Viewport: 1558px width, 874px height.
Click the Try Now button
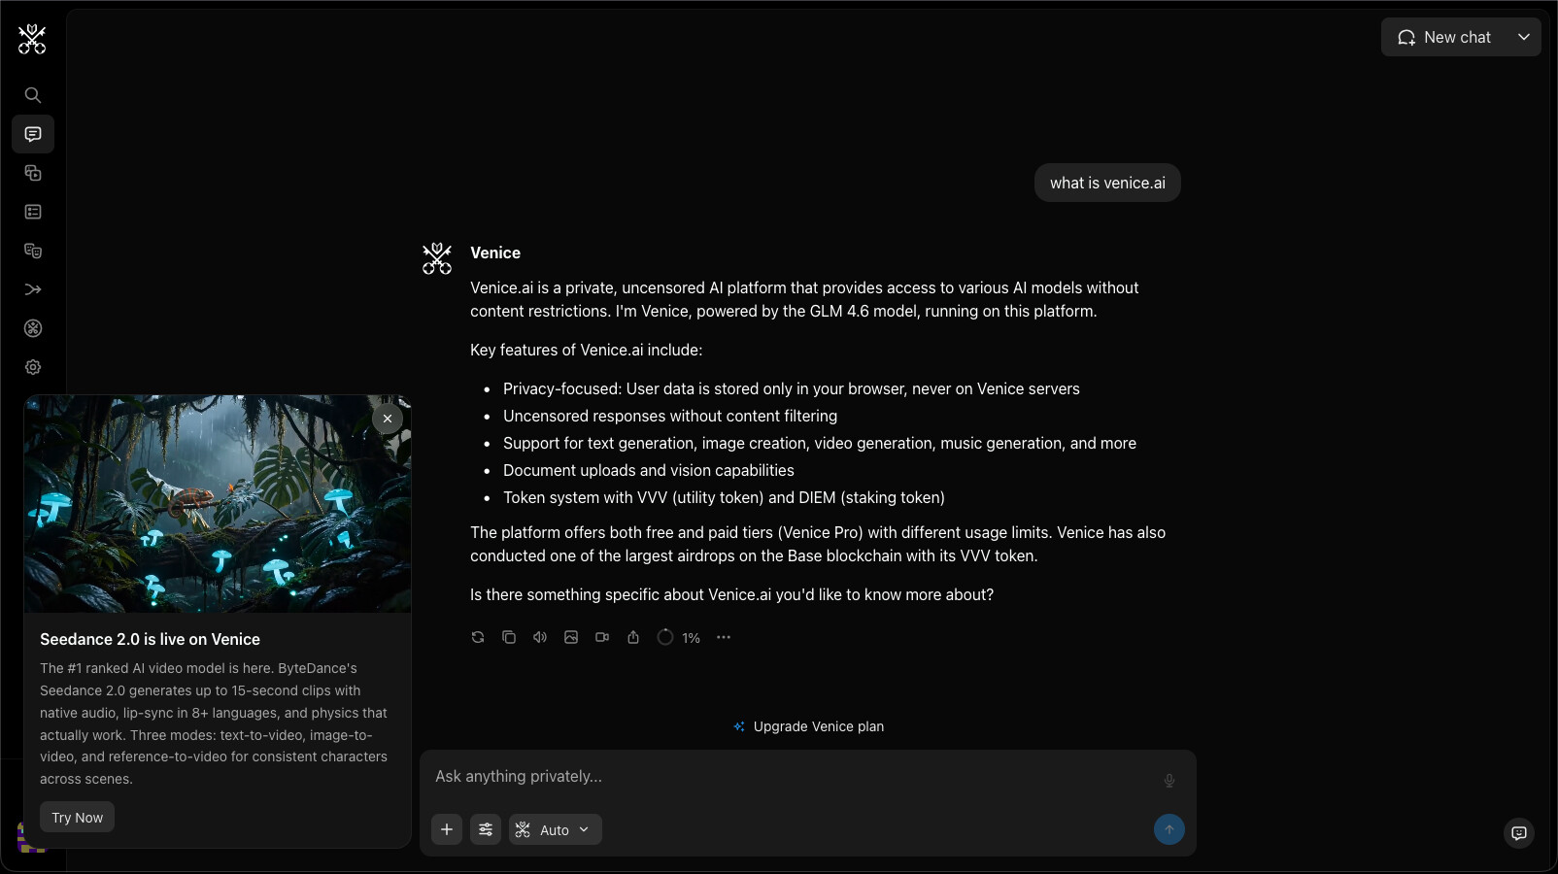78,818
